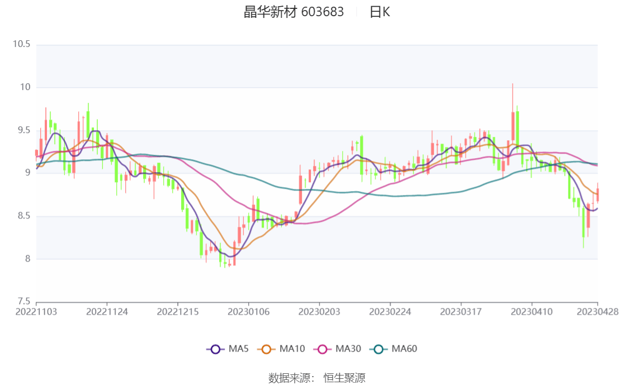The width and height of the screenshot is (634, 385).
Task: Click the 20230106 date axis label
Action: 249,312
